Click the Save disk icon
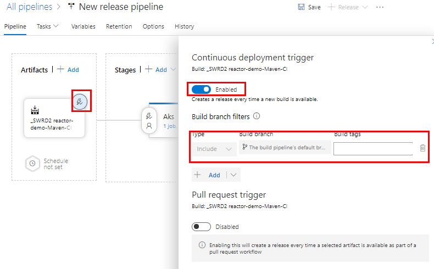This screenshot has width=434, height=269. (301, 7)
